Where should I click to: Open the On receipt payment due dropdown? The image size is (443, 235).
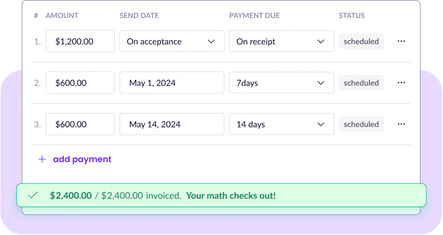(281, 41)
